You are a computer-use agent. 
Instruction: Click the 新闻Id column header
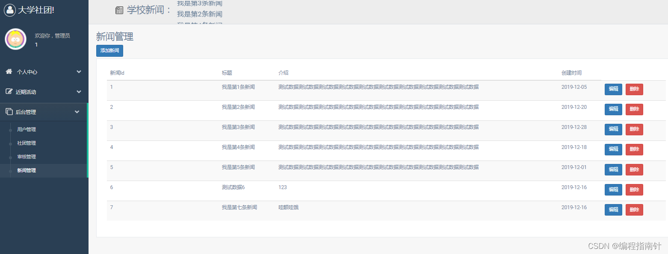pos(117,73)
